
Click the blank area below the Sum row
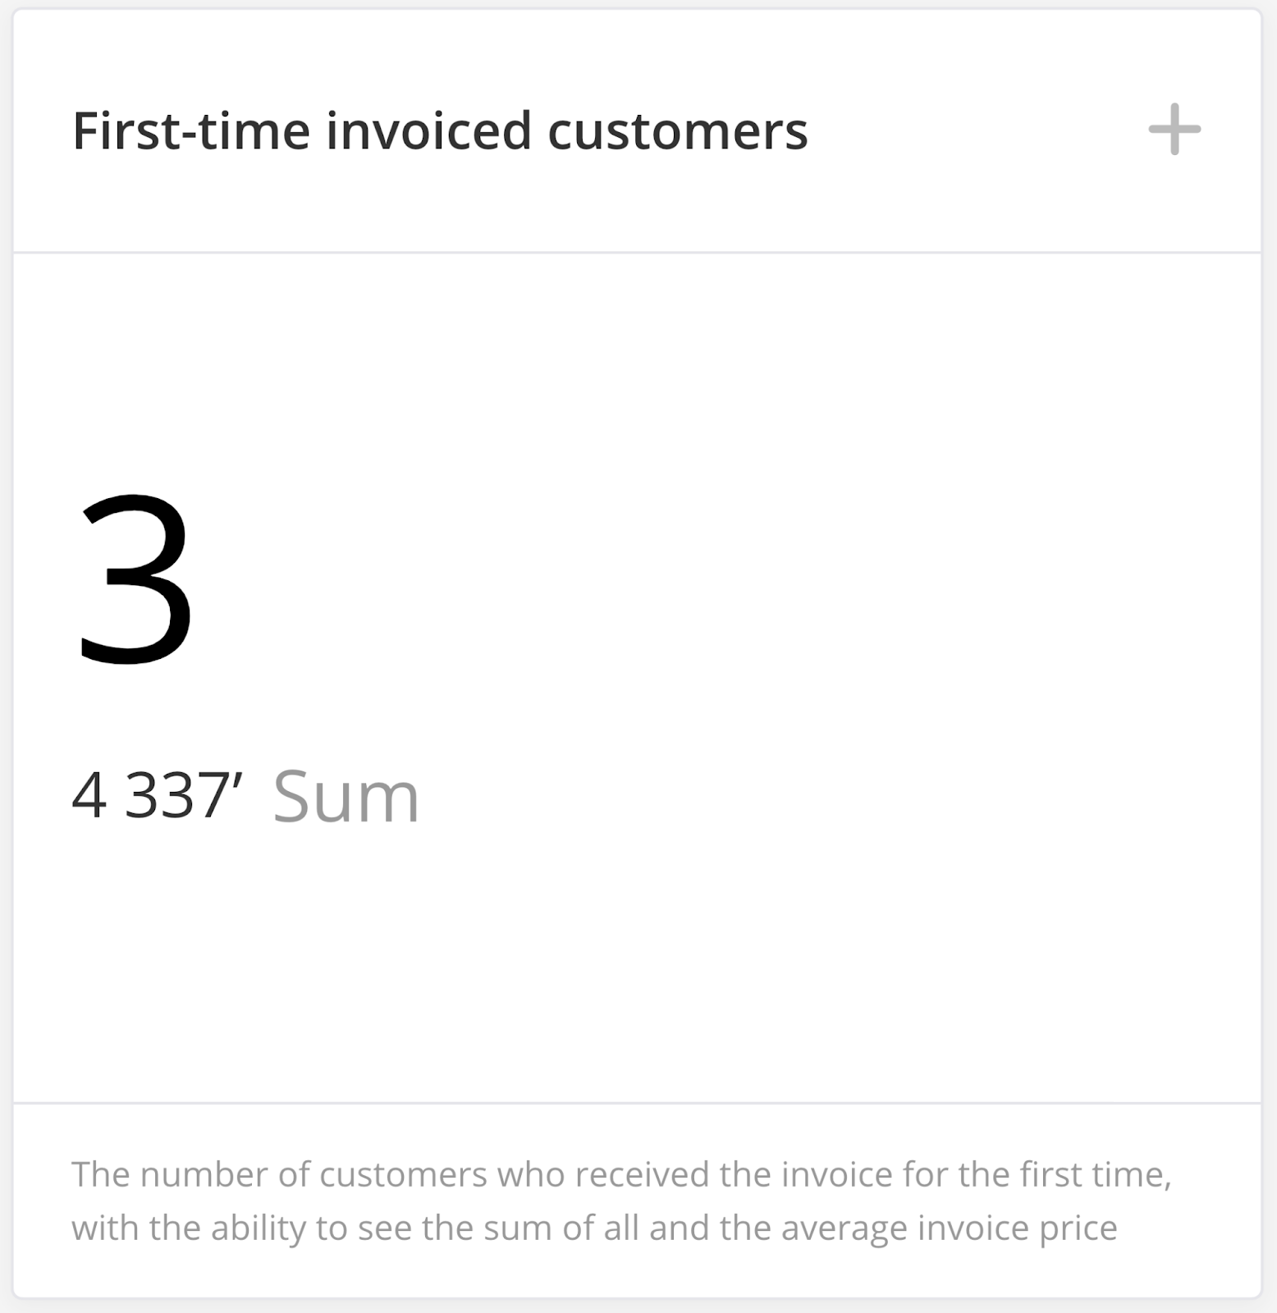637,960
